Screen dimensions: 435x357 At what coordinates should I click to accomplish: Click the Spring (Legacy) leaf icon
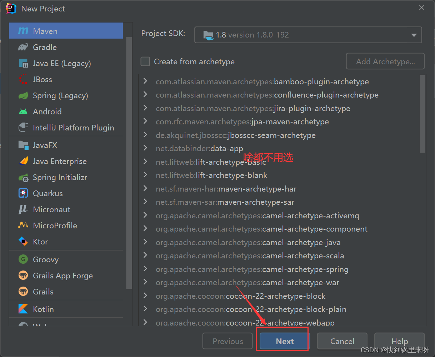coord(23,95)
